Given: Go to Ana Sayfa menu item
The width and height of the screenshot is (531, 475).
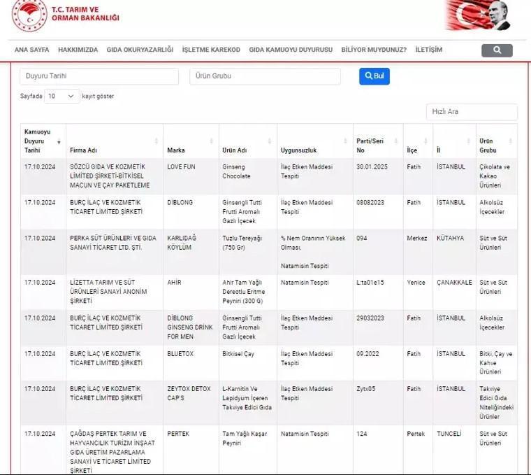Looking at the screenshot, I should (x=31, y=50).
